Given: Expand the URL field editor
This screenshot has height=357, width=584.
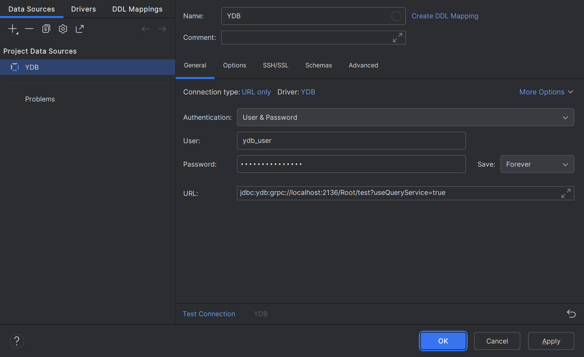Looking at the screenshot, I should 566,193.
